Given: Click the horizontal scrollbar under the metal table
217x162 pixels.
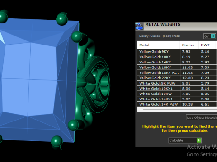Looking at the screenshot, I should (180, 110).
